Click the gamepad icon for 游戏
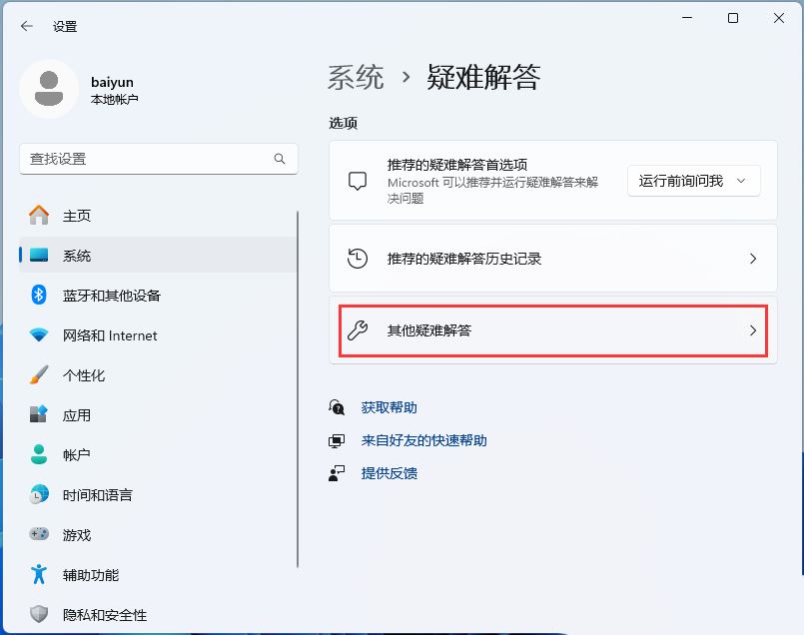 pos(38,534)
